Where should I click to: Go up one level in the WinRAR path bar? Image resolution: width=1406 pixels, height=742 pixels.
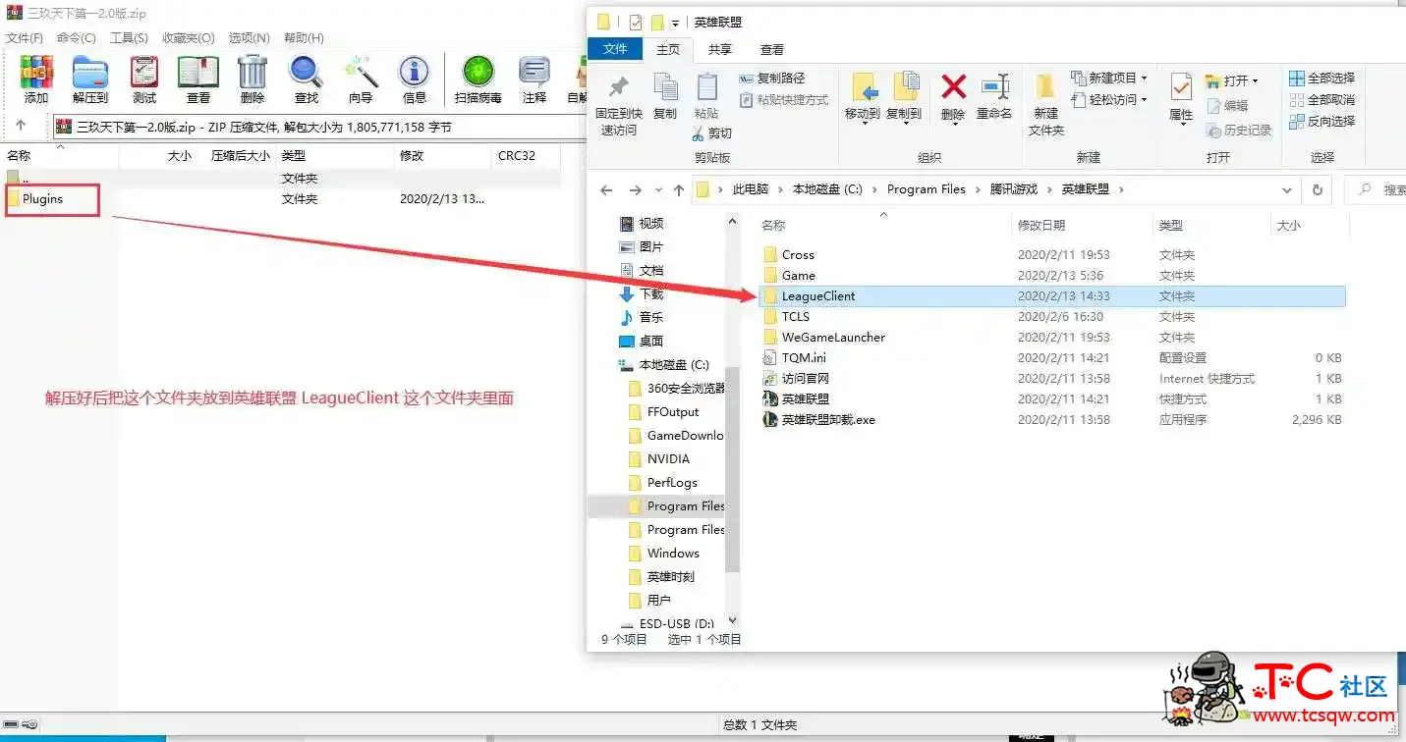point(21,126)
